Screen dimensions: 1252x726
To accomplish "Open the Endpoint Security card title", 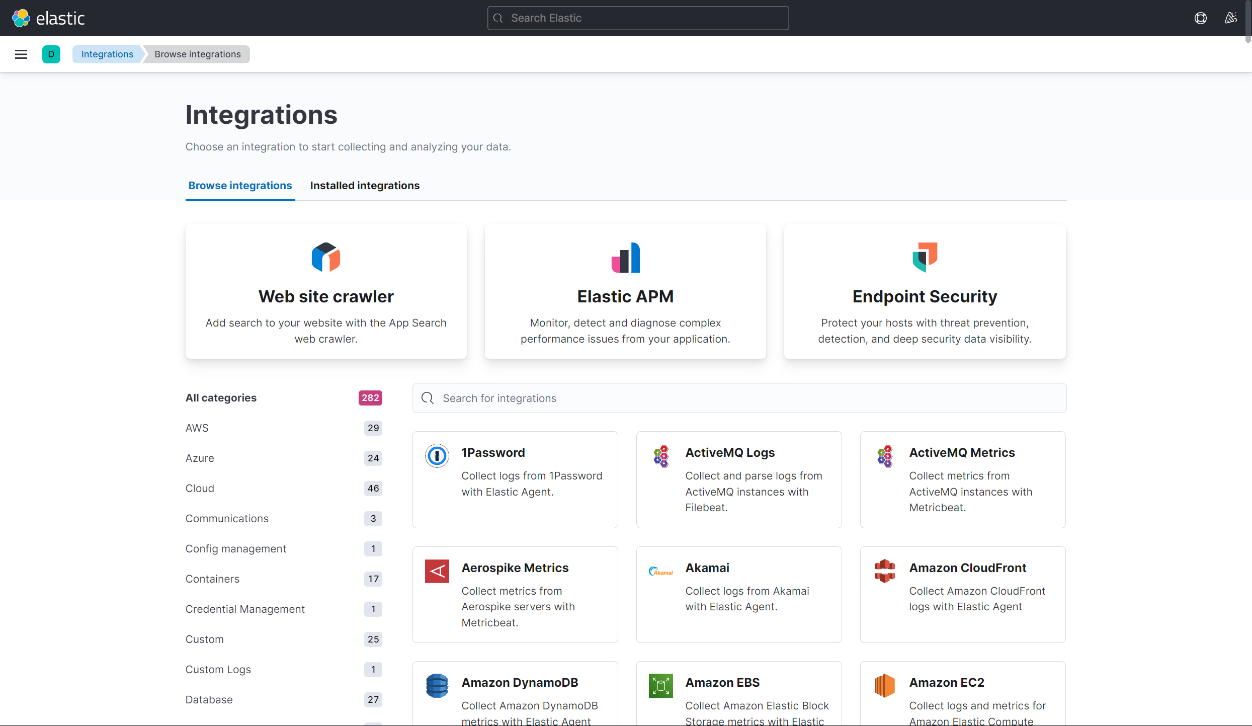I will (925, 297).
